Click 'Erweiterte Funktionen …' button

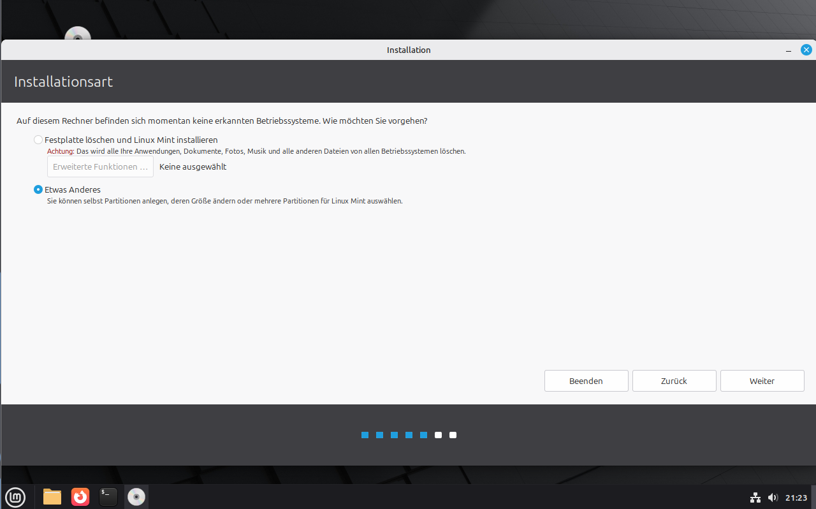[x=100, y=167]
